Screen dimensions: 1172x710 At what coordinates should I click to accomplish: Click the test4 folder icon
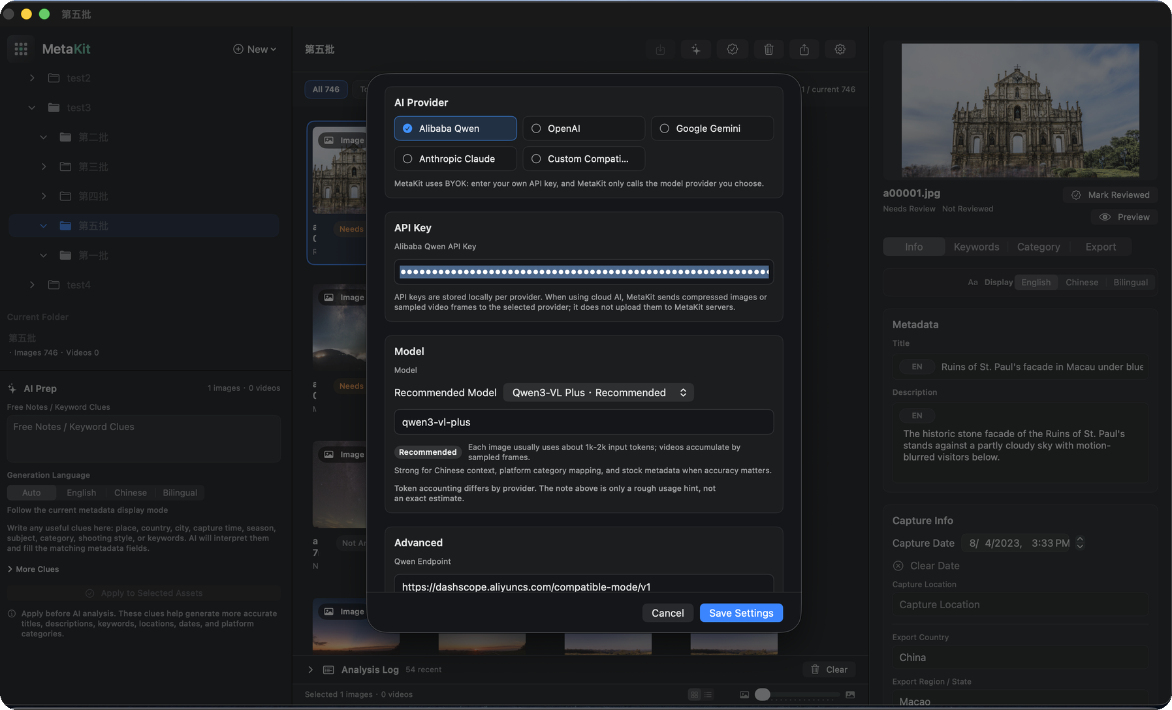[x=54, y=285]
